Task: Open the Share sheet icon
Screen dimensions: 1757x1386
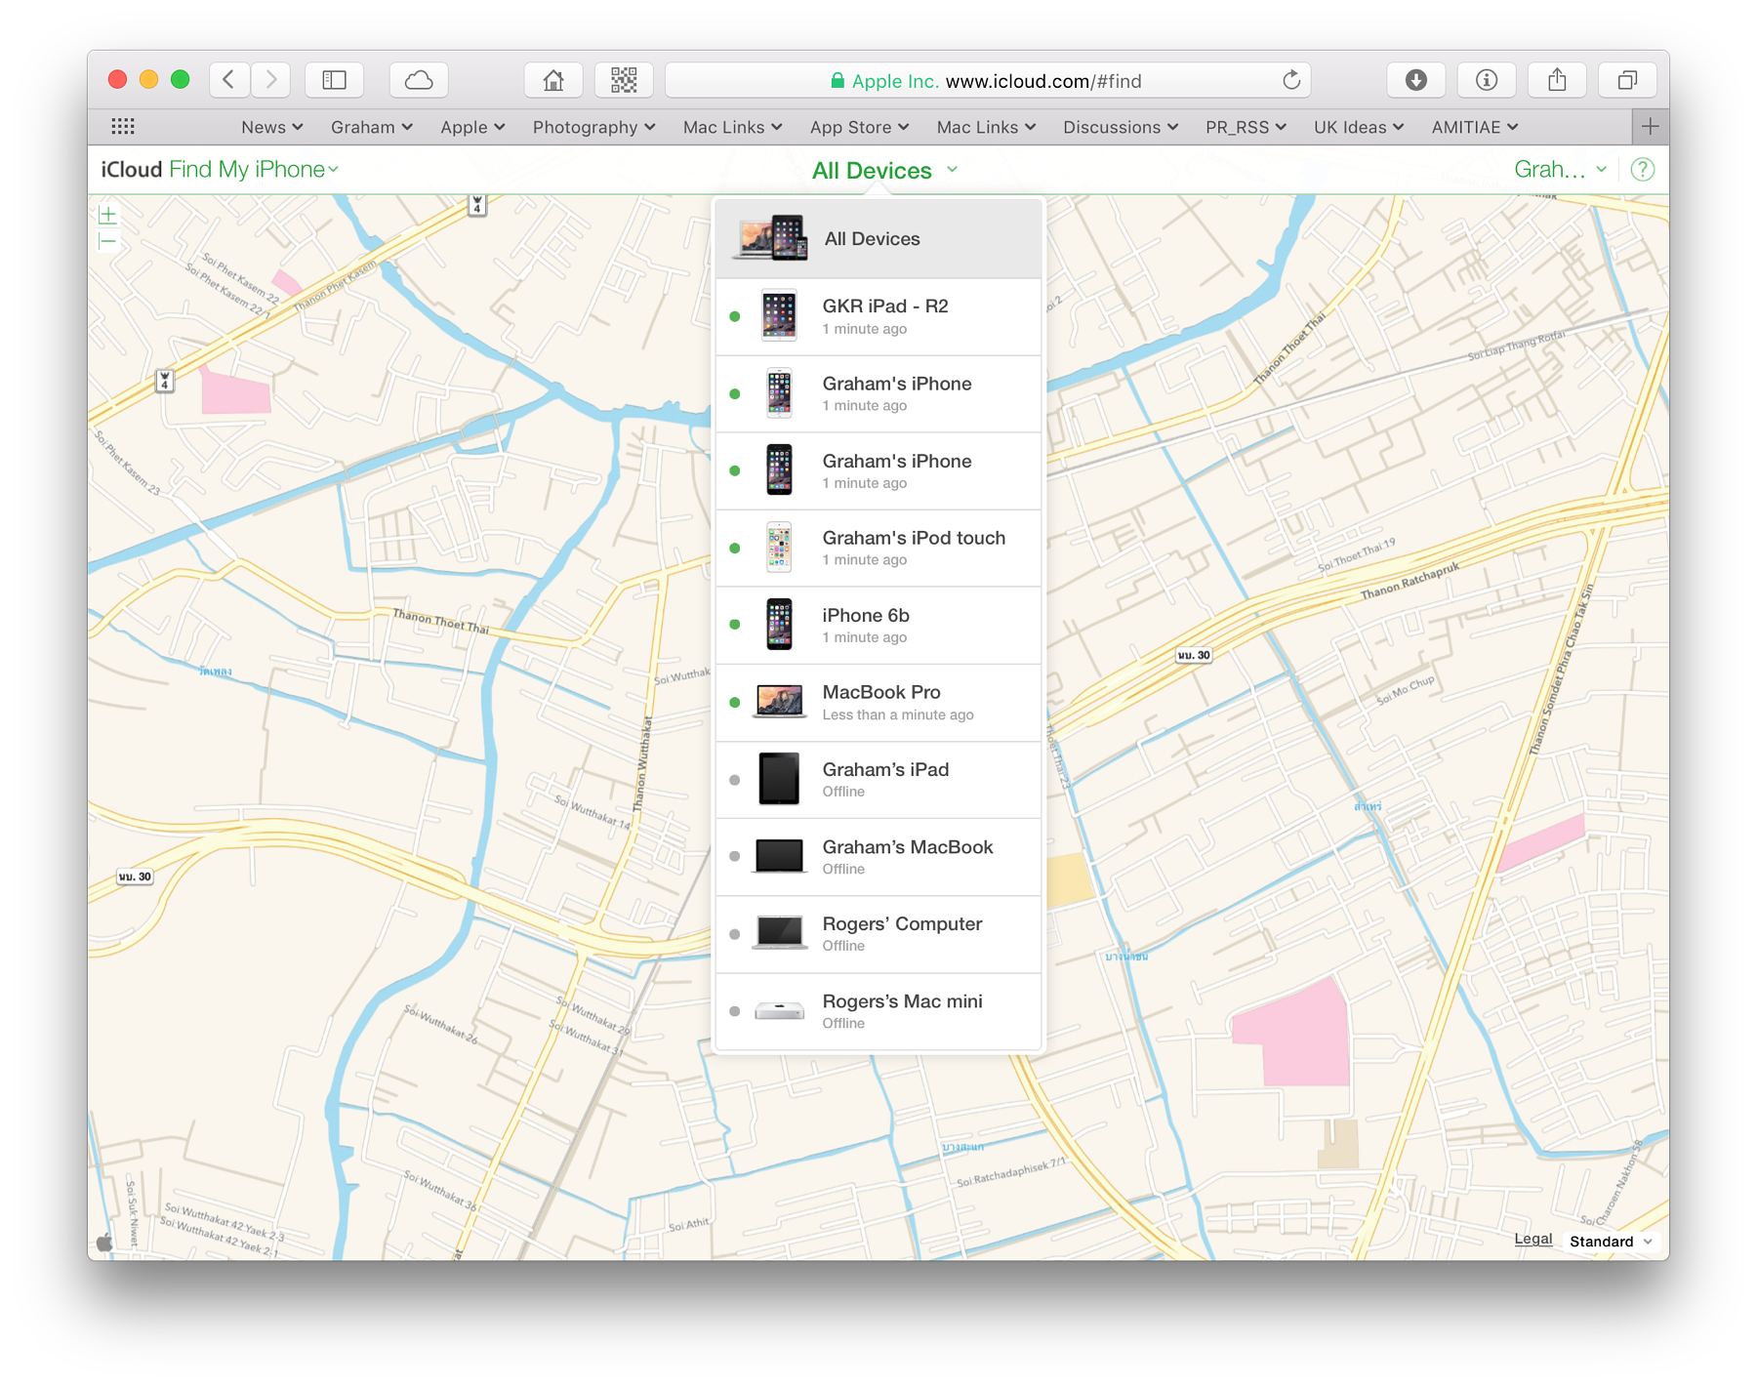Action: pyautogui.click(x=1557, y=80)
